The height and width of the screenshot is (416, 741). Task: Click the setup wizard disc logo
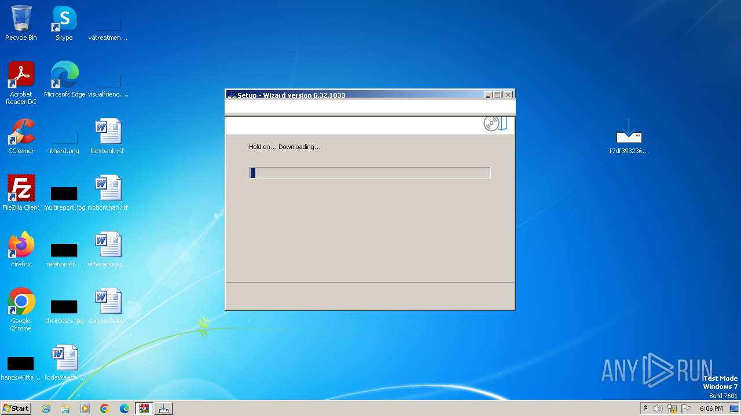click(496, 124)
